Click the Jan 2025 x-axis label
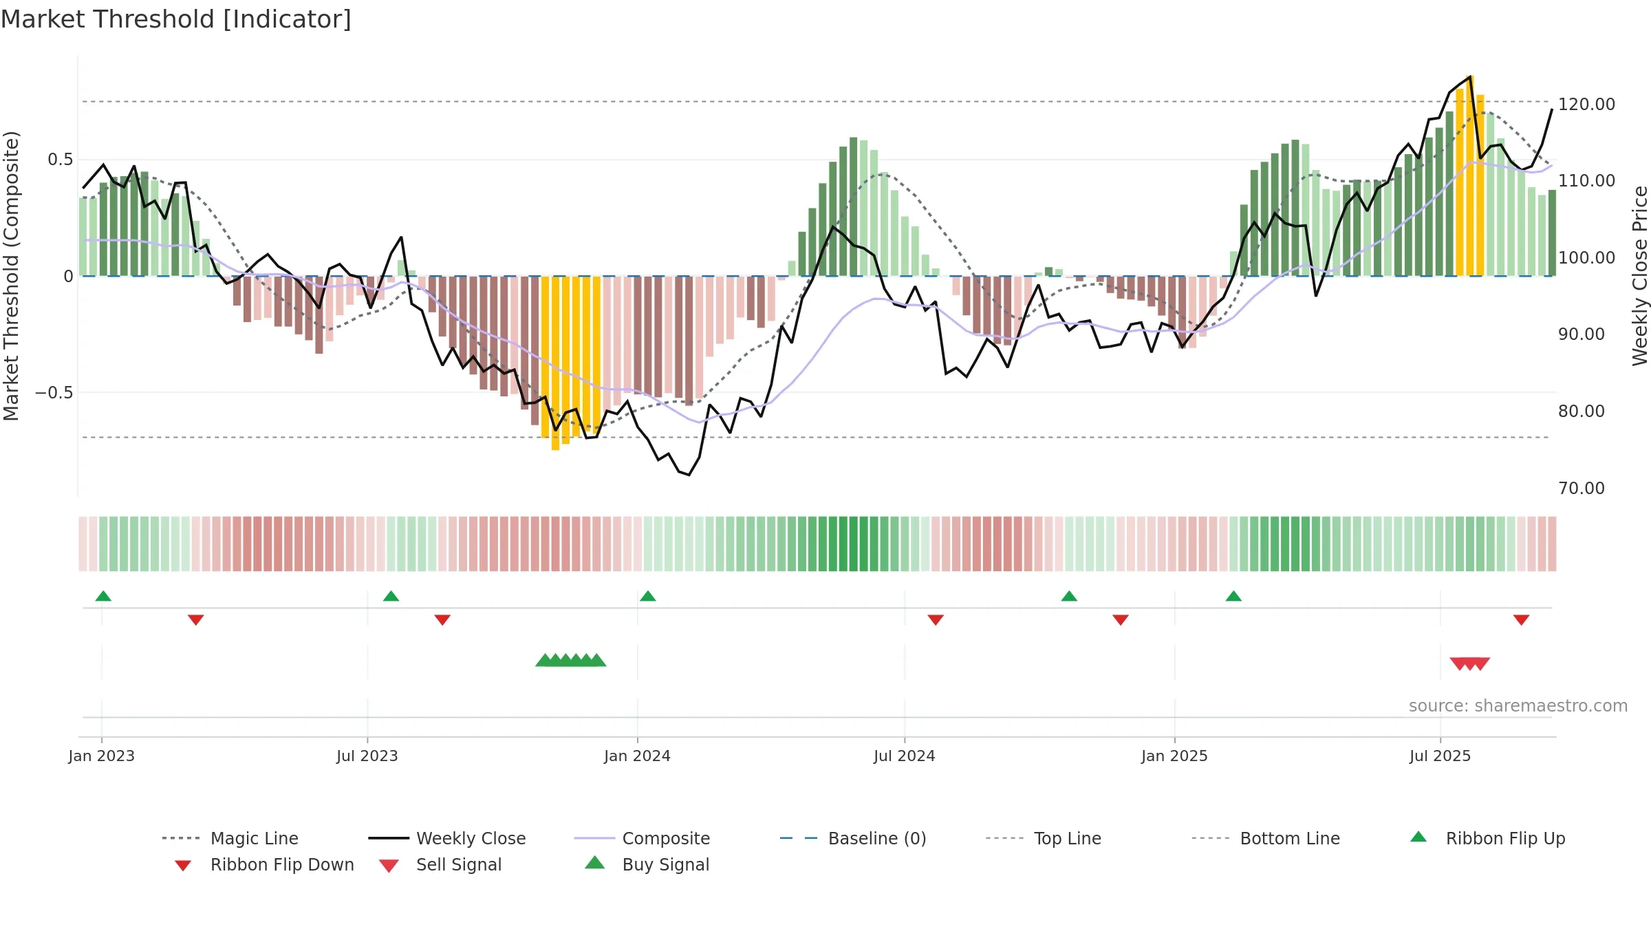The width and height of the screenshot is (1651, 929). coord(1174,756)
